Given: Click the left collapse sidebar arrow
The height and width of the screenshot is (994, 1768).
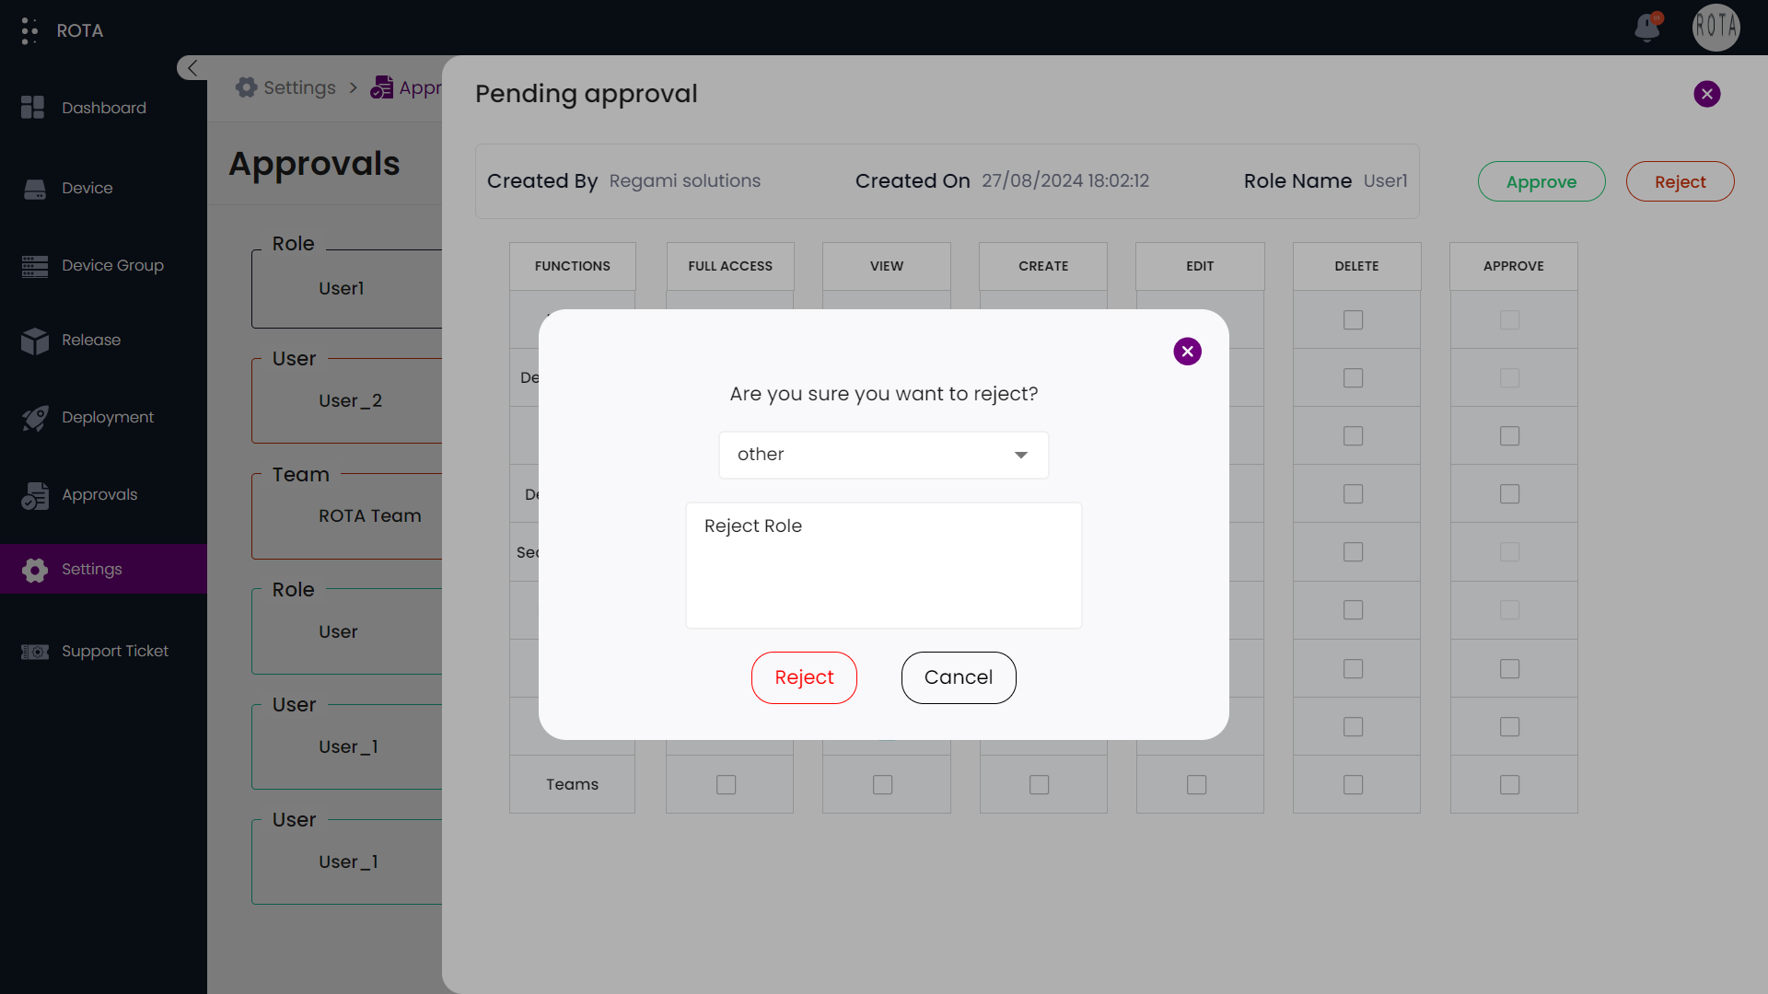Looking at the screenshot, I should (192, 68).
